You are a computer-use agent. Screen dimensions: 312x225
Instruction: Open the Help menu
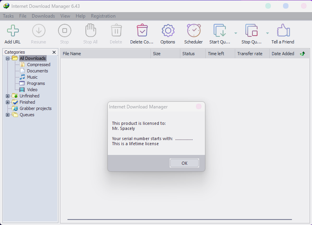(80, 16)
